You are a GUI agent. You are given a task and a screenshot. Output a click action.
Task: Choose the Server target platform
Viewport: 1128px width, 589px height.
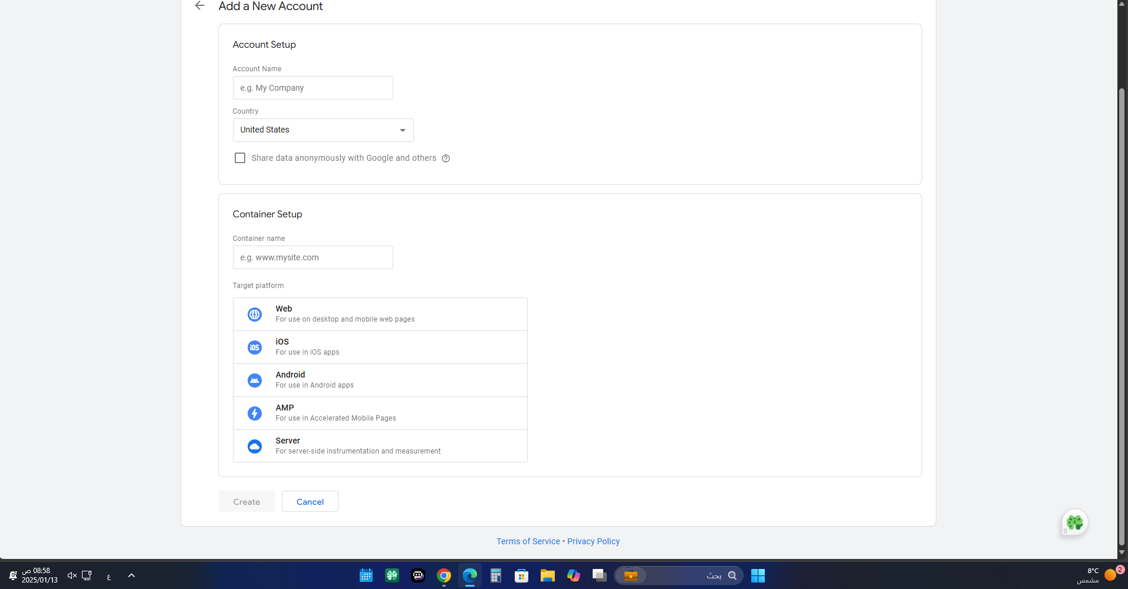tap(380, 446)
